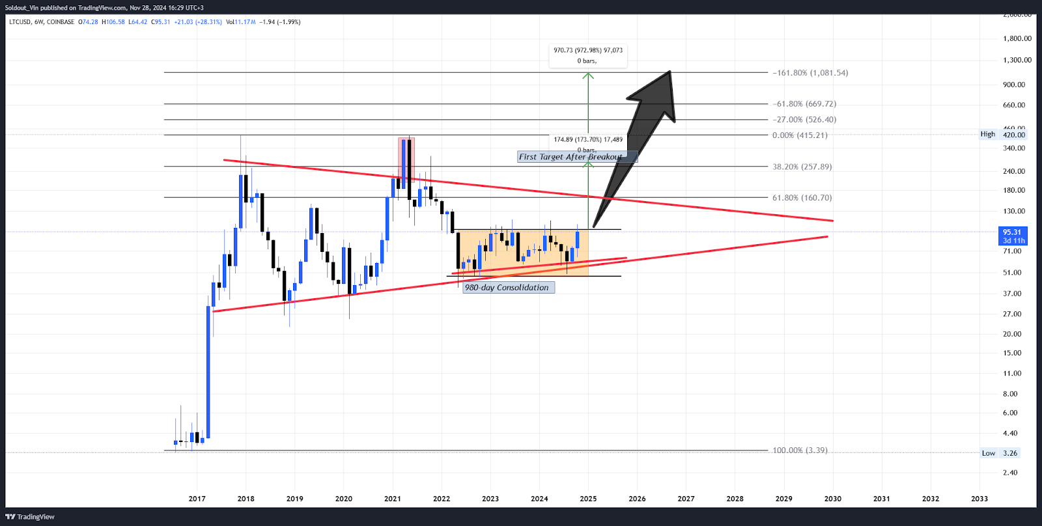This screenshot has width=1042, height=526.
Task: Click the LTCUSD symbol header text
Action: pos(42,22)
